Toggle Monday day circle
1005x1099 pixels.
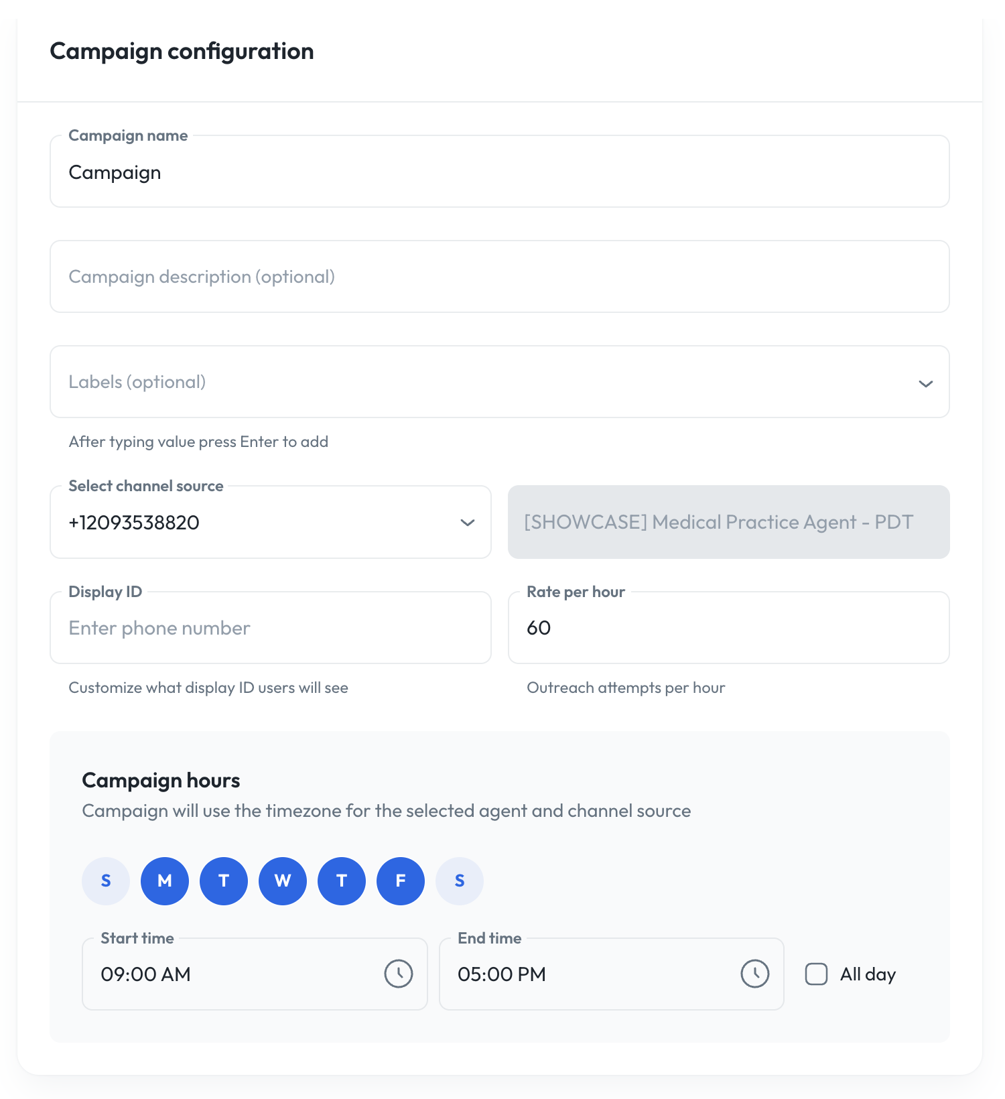(165, 881)
